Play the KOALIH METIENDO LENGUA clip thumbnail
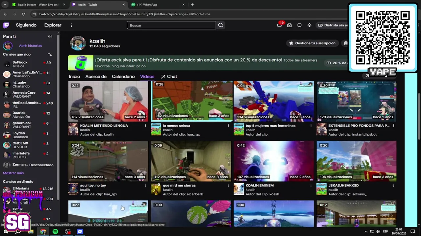This screenshot has width=421, height=236. [x=108, y=101]
